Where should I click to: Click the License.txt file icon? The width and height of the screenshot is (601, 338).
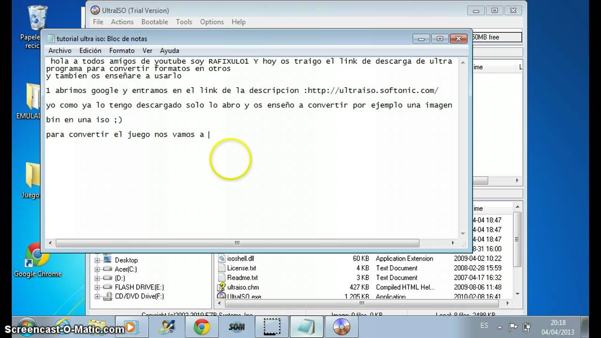(x=222, y=268)
